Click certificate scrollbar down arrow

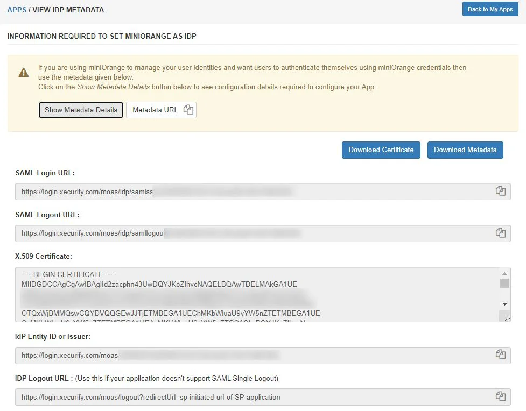[504, 304]
